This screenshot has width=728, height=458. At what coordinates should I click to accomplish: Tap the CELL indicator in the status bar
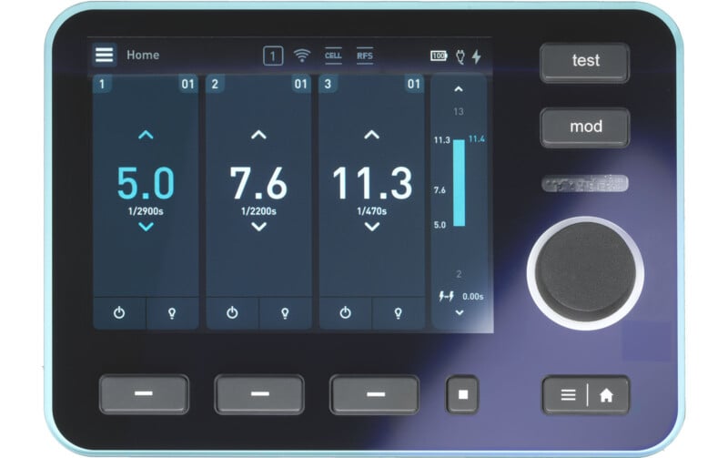tap(333, 56)
